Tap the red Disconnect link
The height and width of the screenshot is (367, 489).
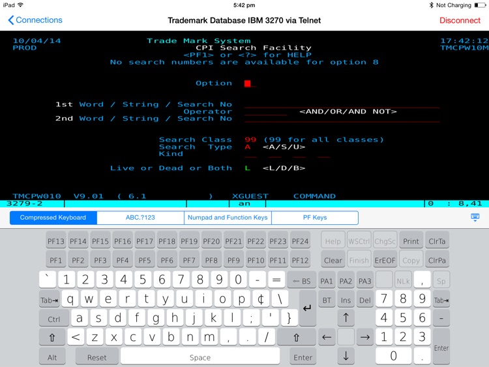coord(460,20)
